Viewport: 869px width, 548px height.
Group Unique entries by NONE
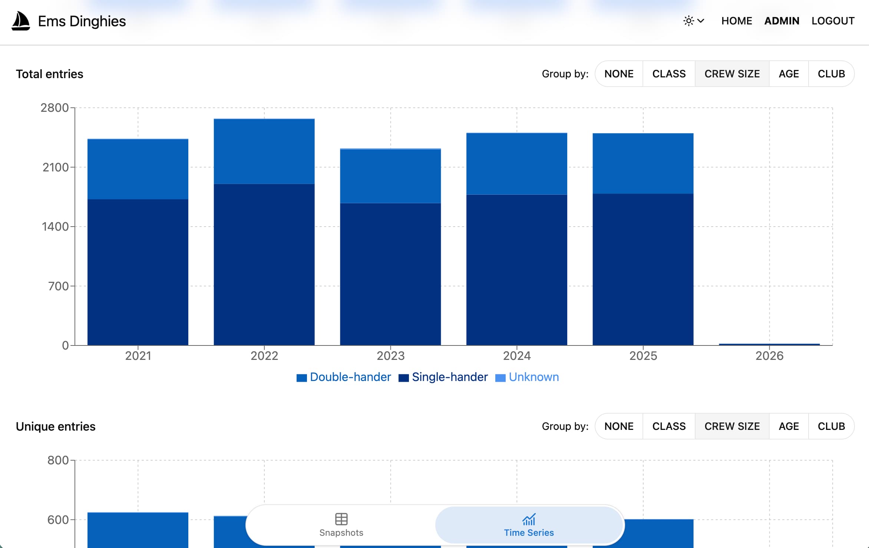click(619, 426)
